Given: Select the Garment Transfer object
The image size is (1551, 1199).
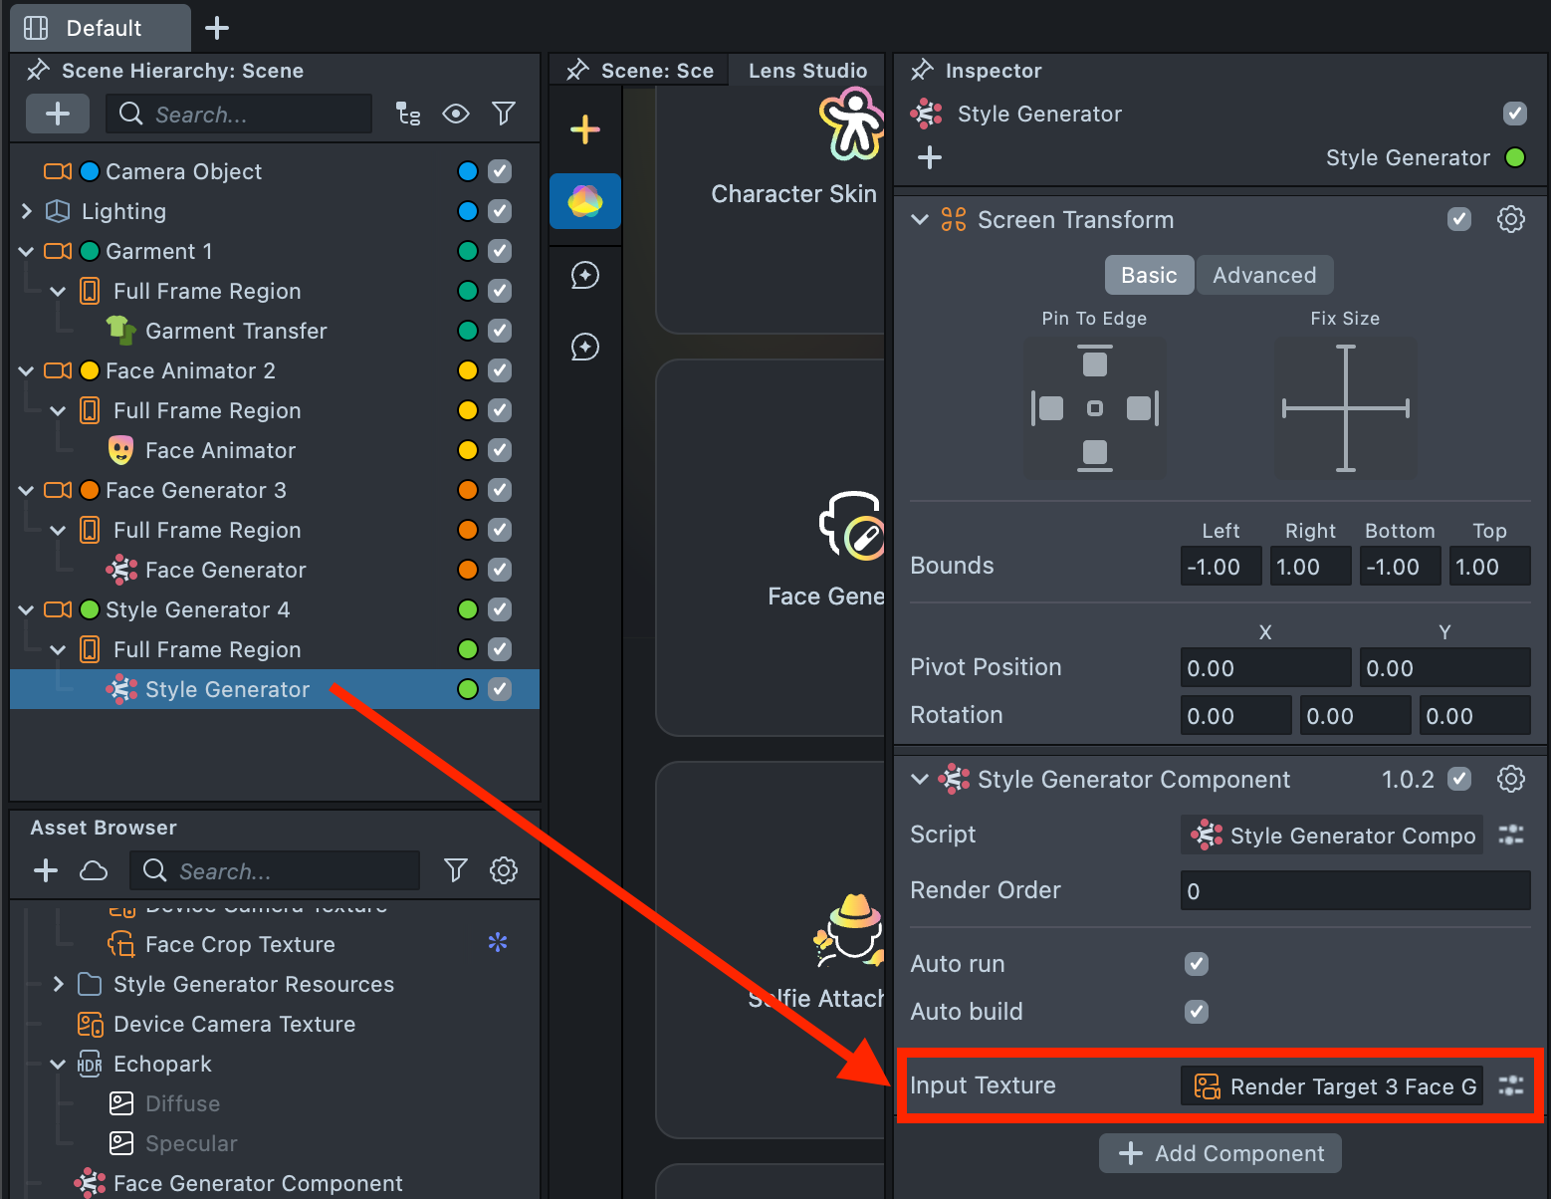Looking at the screenshot, I should [x=236, y=331].
